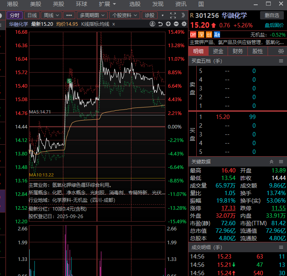The height and width of the screenshot is (276, 287).
Task: Open the small triangle dropdown after 诊股
Action: (x=163, y=15)
